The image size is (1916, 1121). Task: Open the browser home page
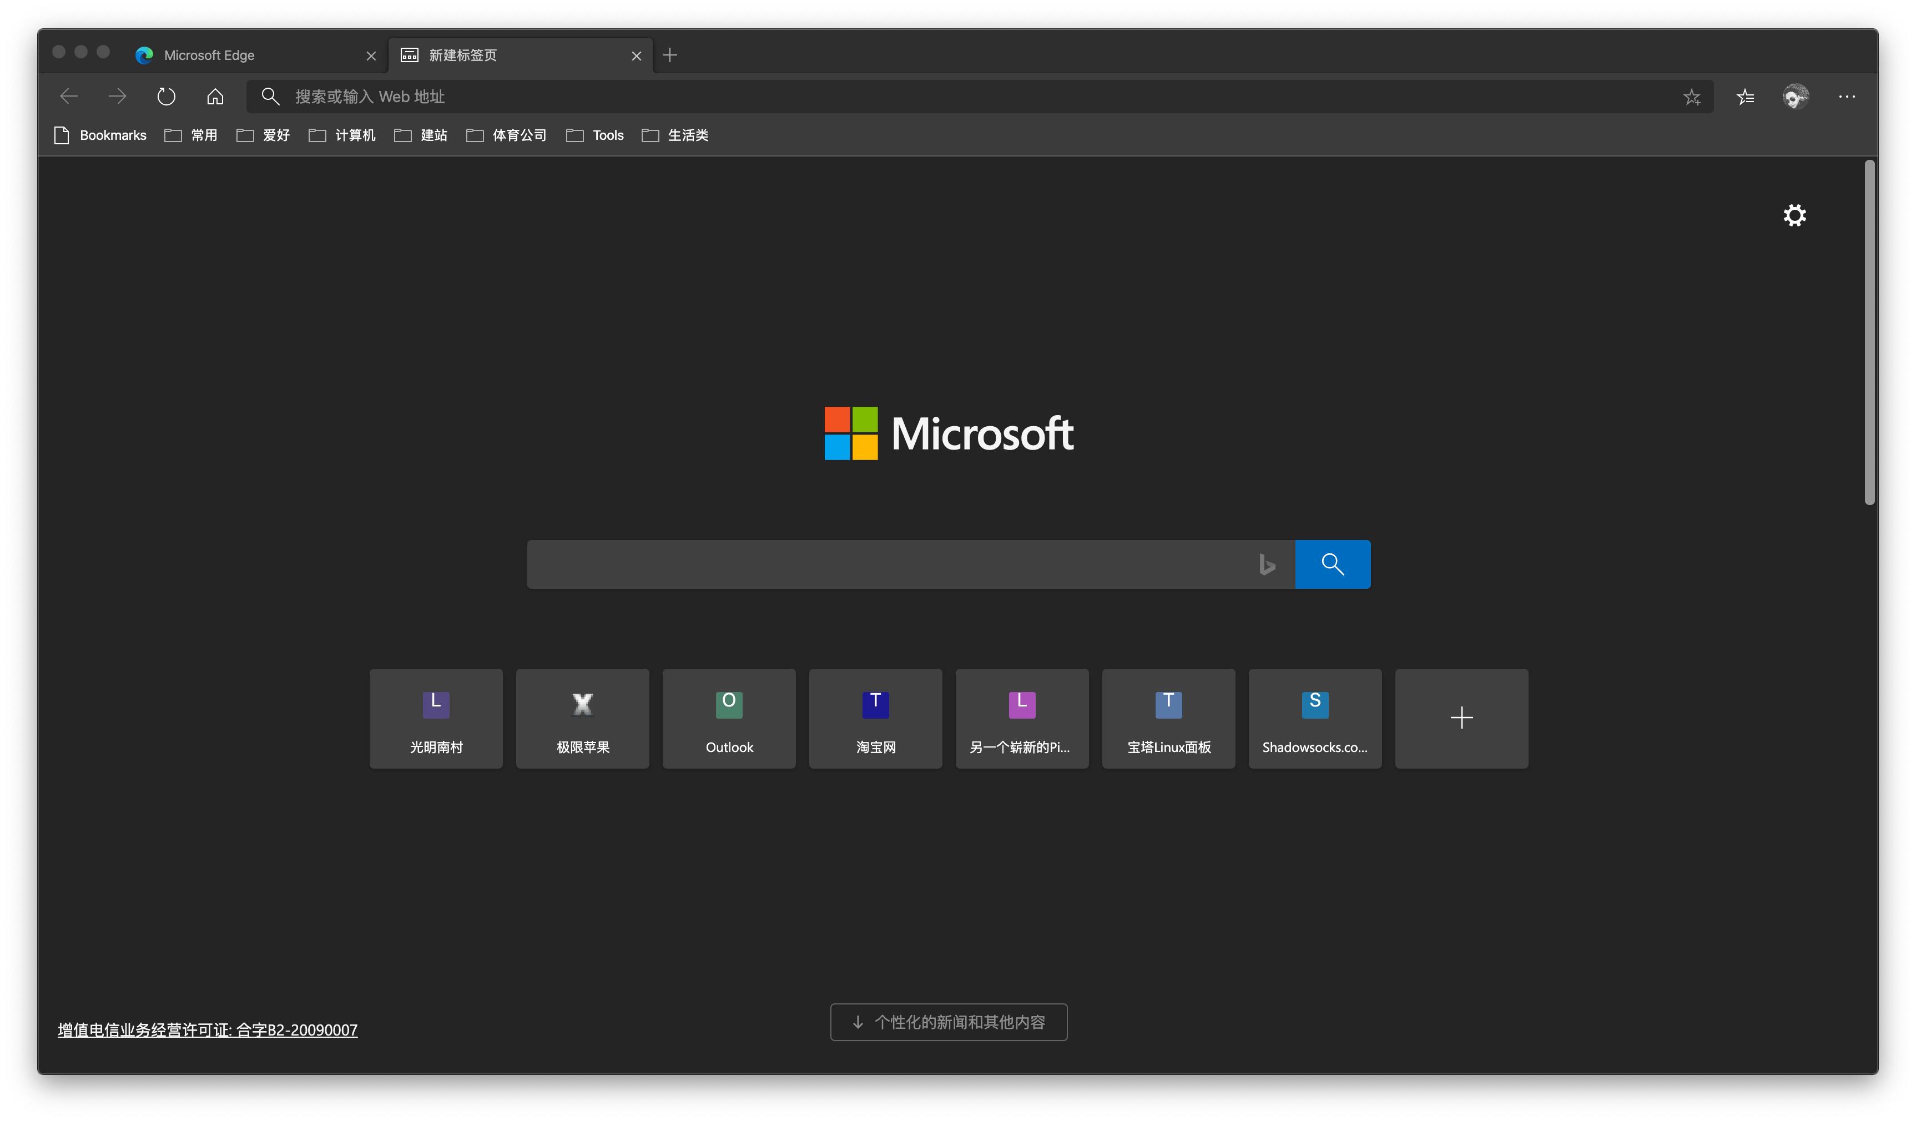[215, 96]
